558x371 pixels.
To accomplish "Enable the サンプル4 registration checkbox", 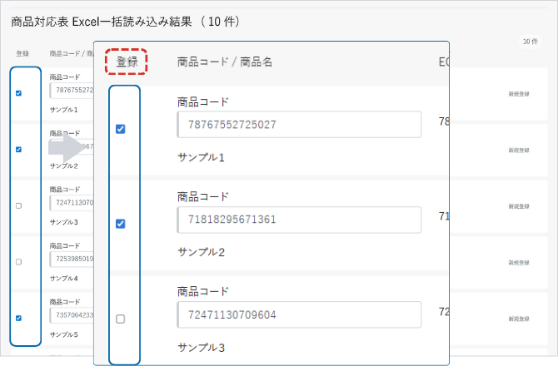I will (x=19, y=262).
